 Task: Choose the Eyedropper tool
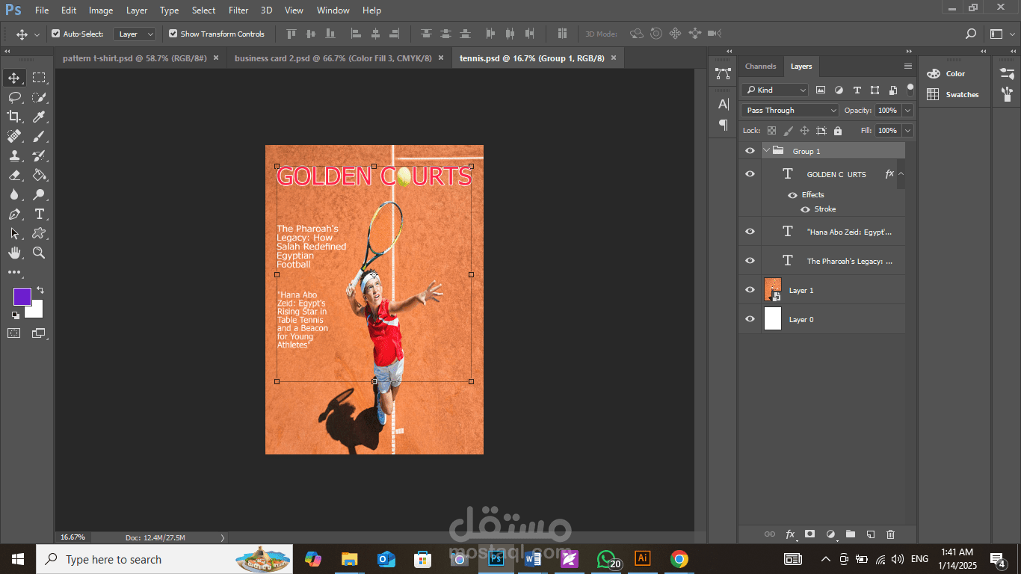[x=39, y=117]
